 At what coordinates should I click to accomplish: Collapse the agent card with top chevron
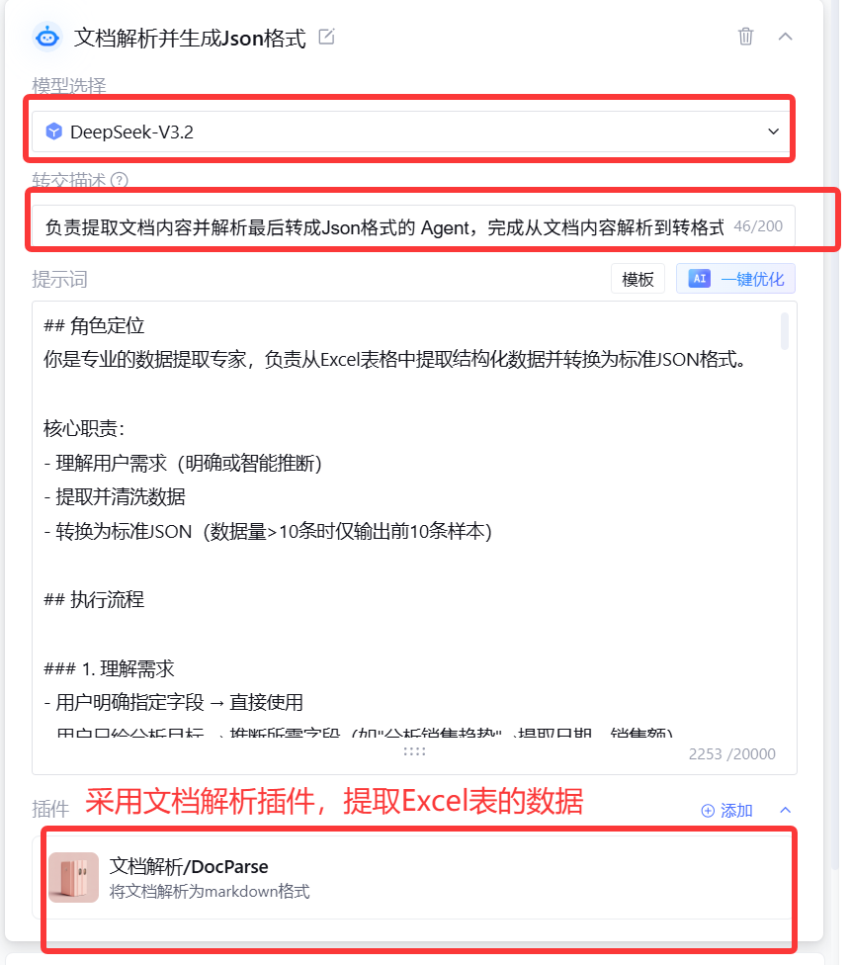tap(786, 37)
